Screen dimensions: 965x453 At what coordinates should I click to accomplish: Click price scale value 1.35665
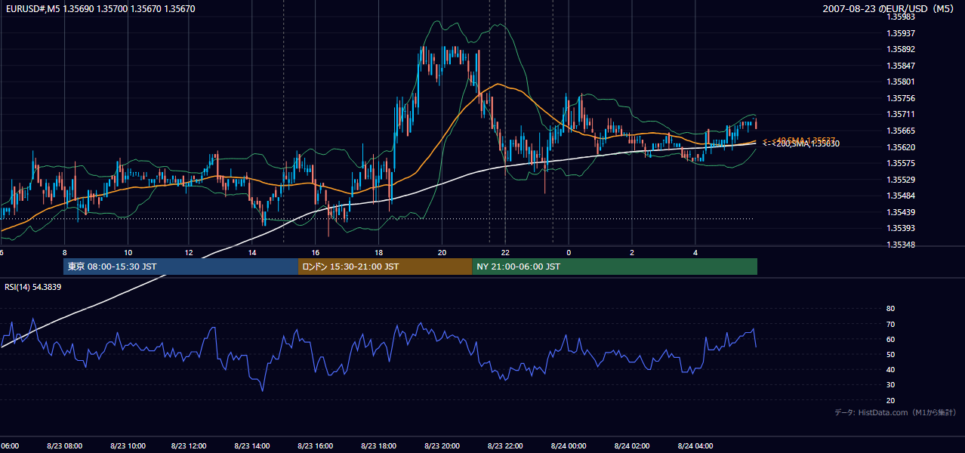tap(901, 131)
